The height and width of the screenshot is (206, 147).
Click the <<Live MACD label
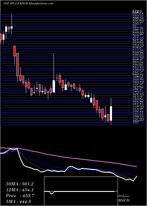124,198
